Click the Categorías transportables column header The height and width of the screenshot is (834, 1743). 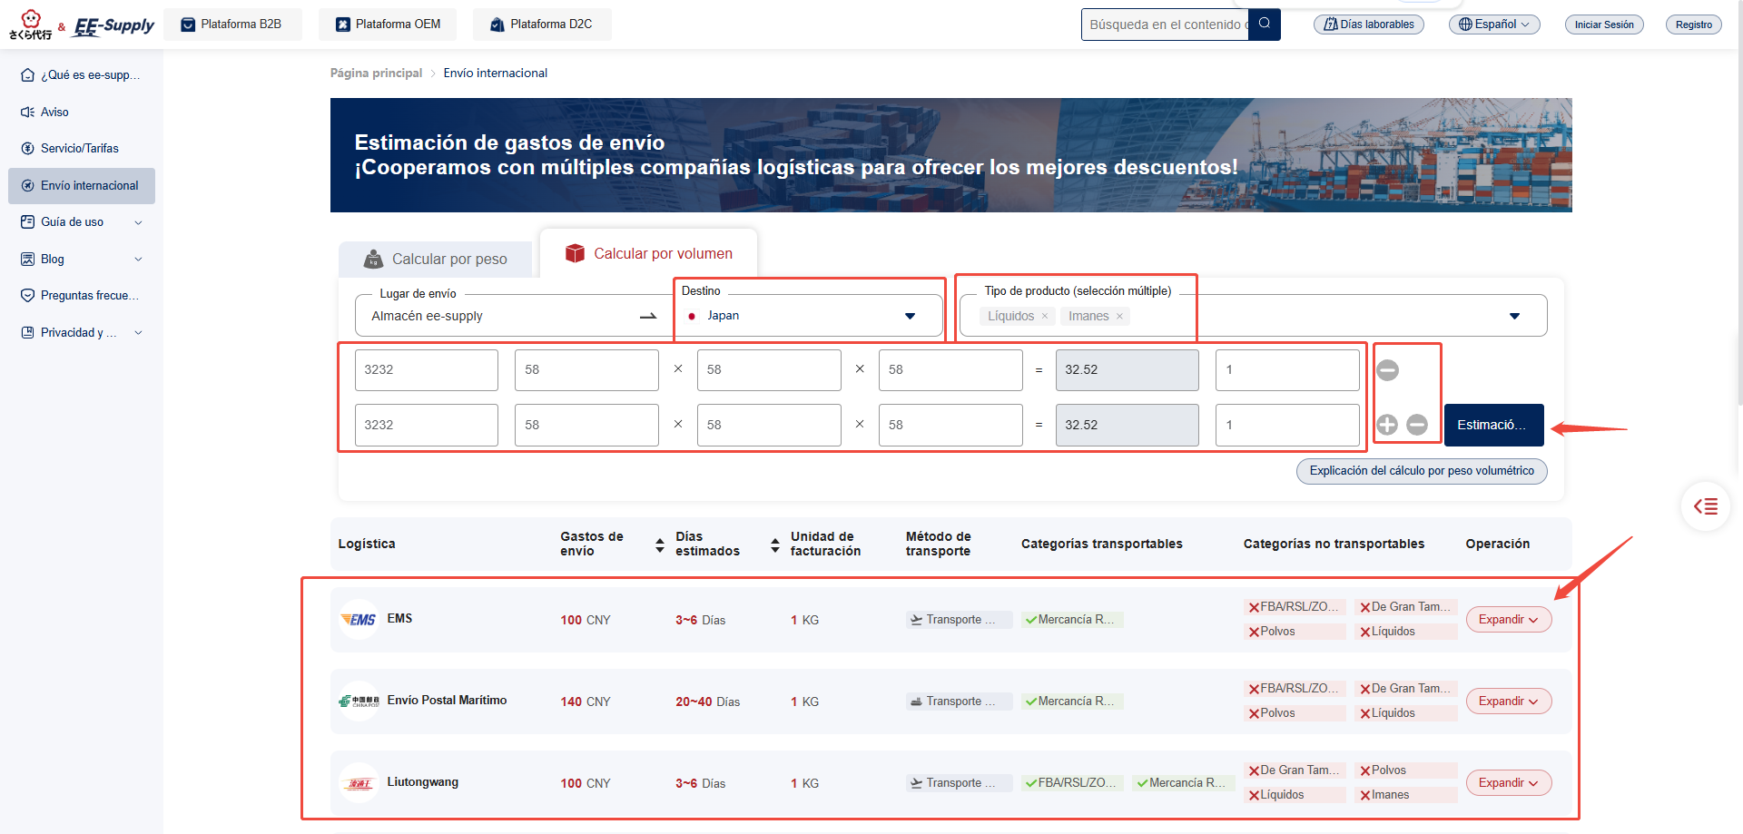tap(1102, 544)
